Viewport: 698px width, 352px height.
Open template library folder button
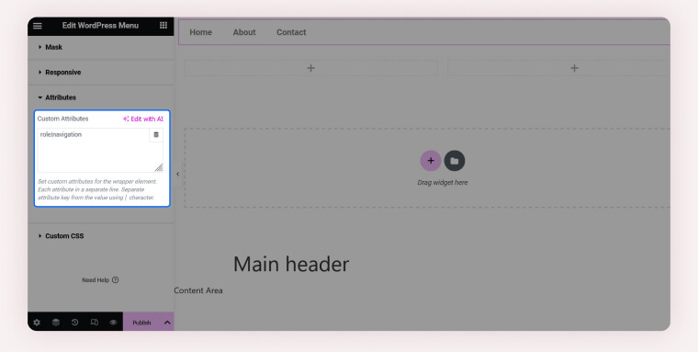455,161
